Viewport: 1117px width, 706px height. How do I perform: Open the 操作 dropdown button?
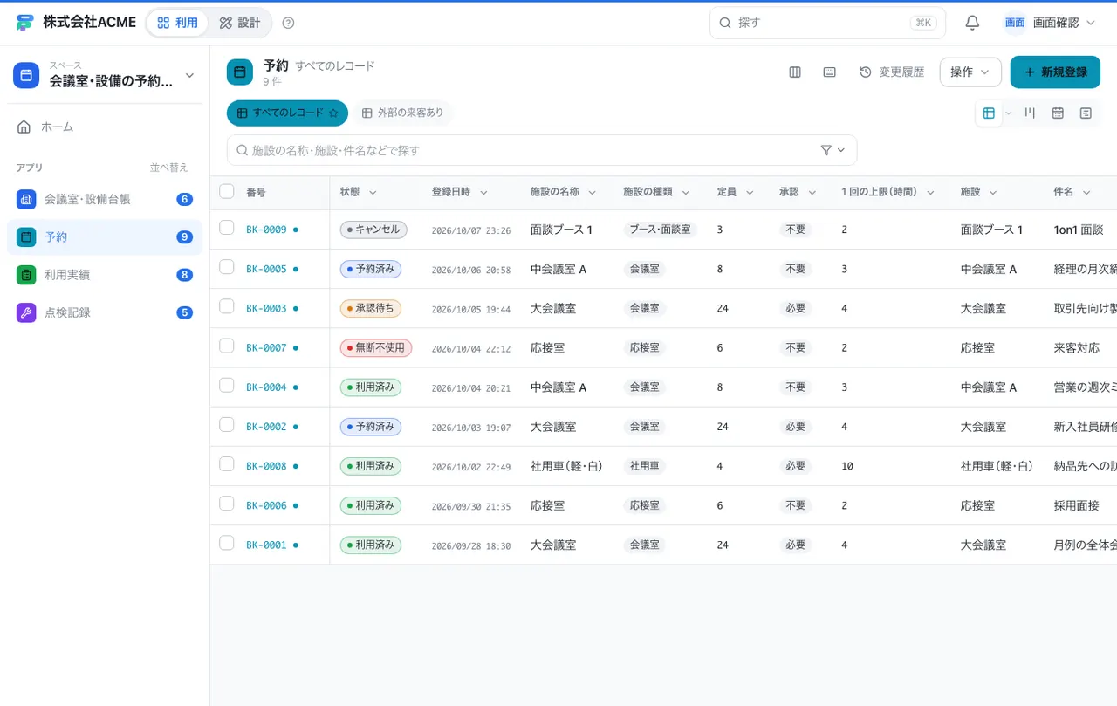pyautogui.click(x=970, y=72)
